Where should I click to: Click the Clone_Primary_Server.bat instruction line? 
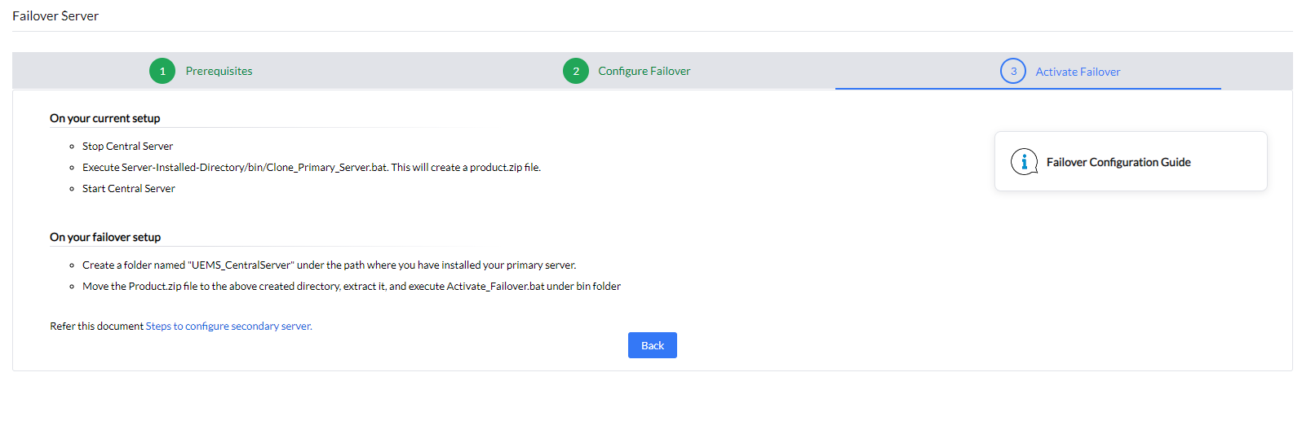coord(311,168)
